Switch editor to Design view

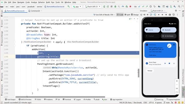(135, 15)
